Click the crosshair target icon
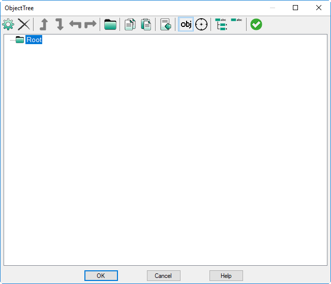 pyautogui.click(x=201, y=24)
